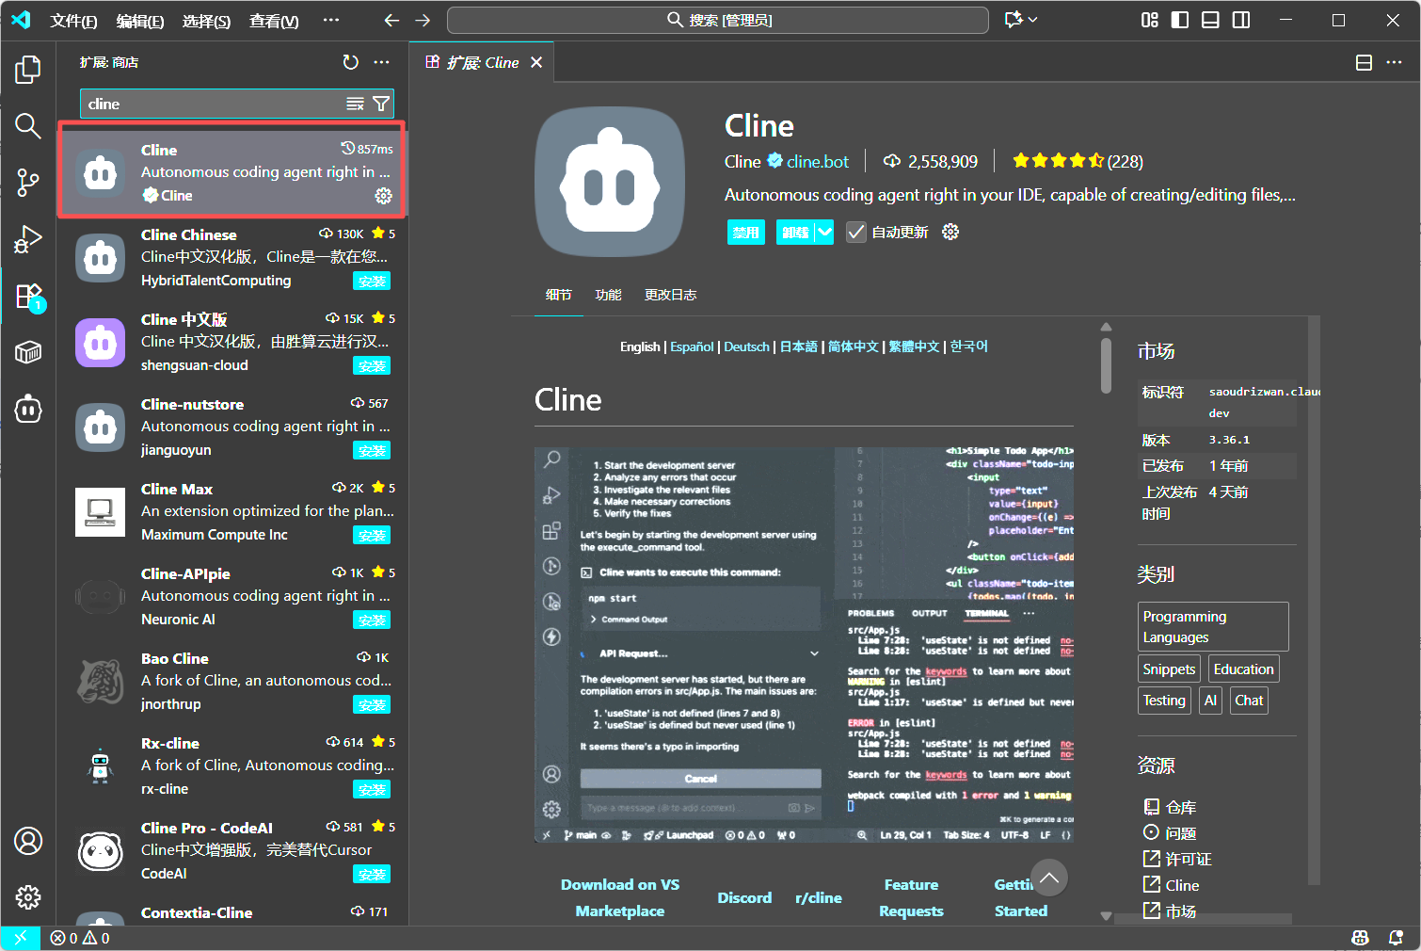Image resolution: width=1421 pixels, height=951 pixels.
Task: Customize layout icon in title bar
Action: [1149, 20]
